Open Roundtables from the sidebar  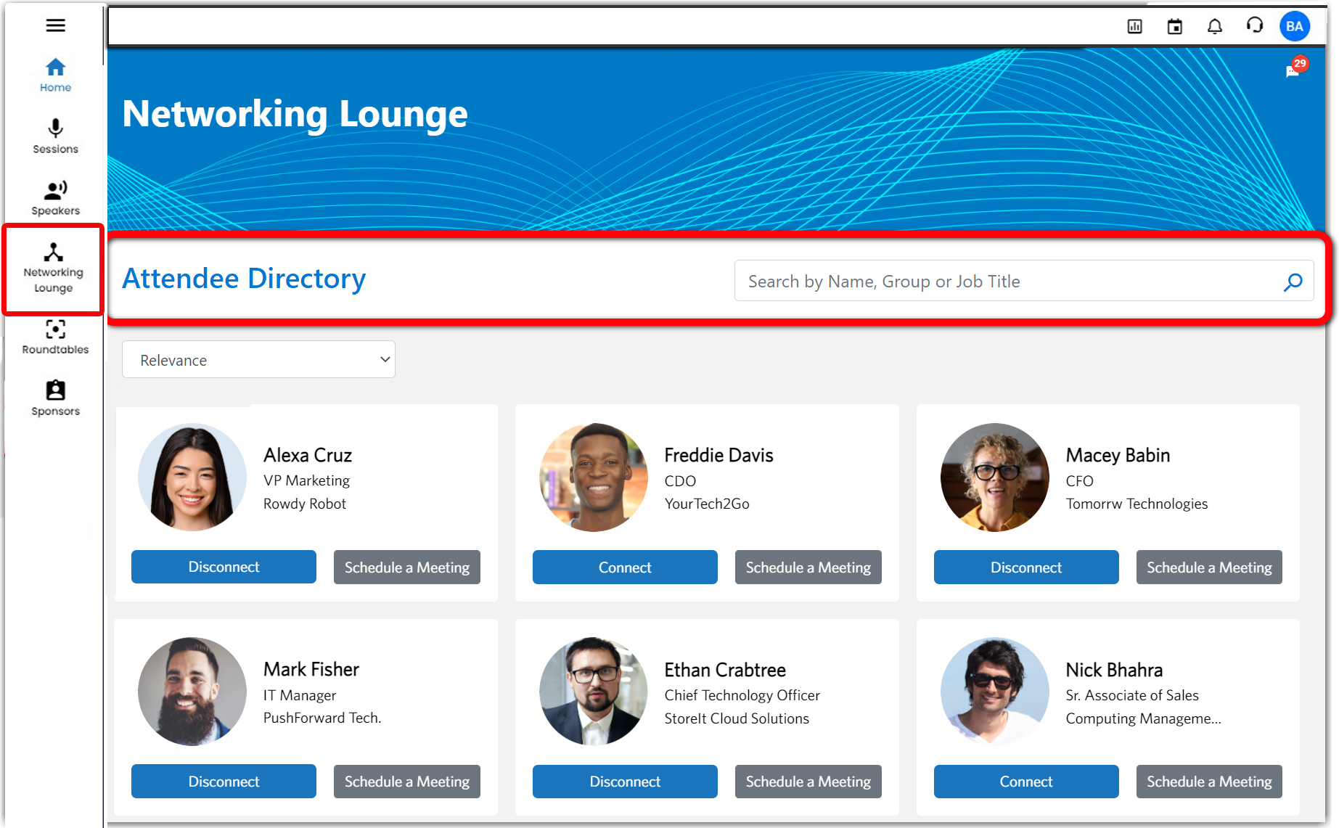pyautogui.click(x=55, y=337)
